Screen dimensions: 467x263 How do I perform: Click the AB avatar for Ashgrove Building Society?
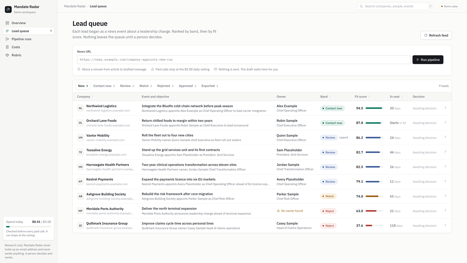coord(81,196)
